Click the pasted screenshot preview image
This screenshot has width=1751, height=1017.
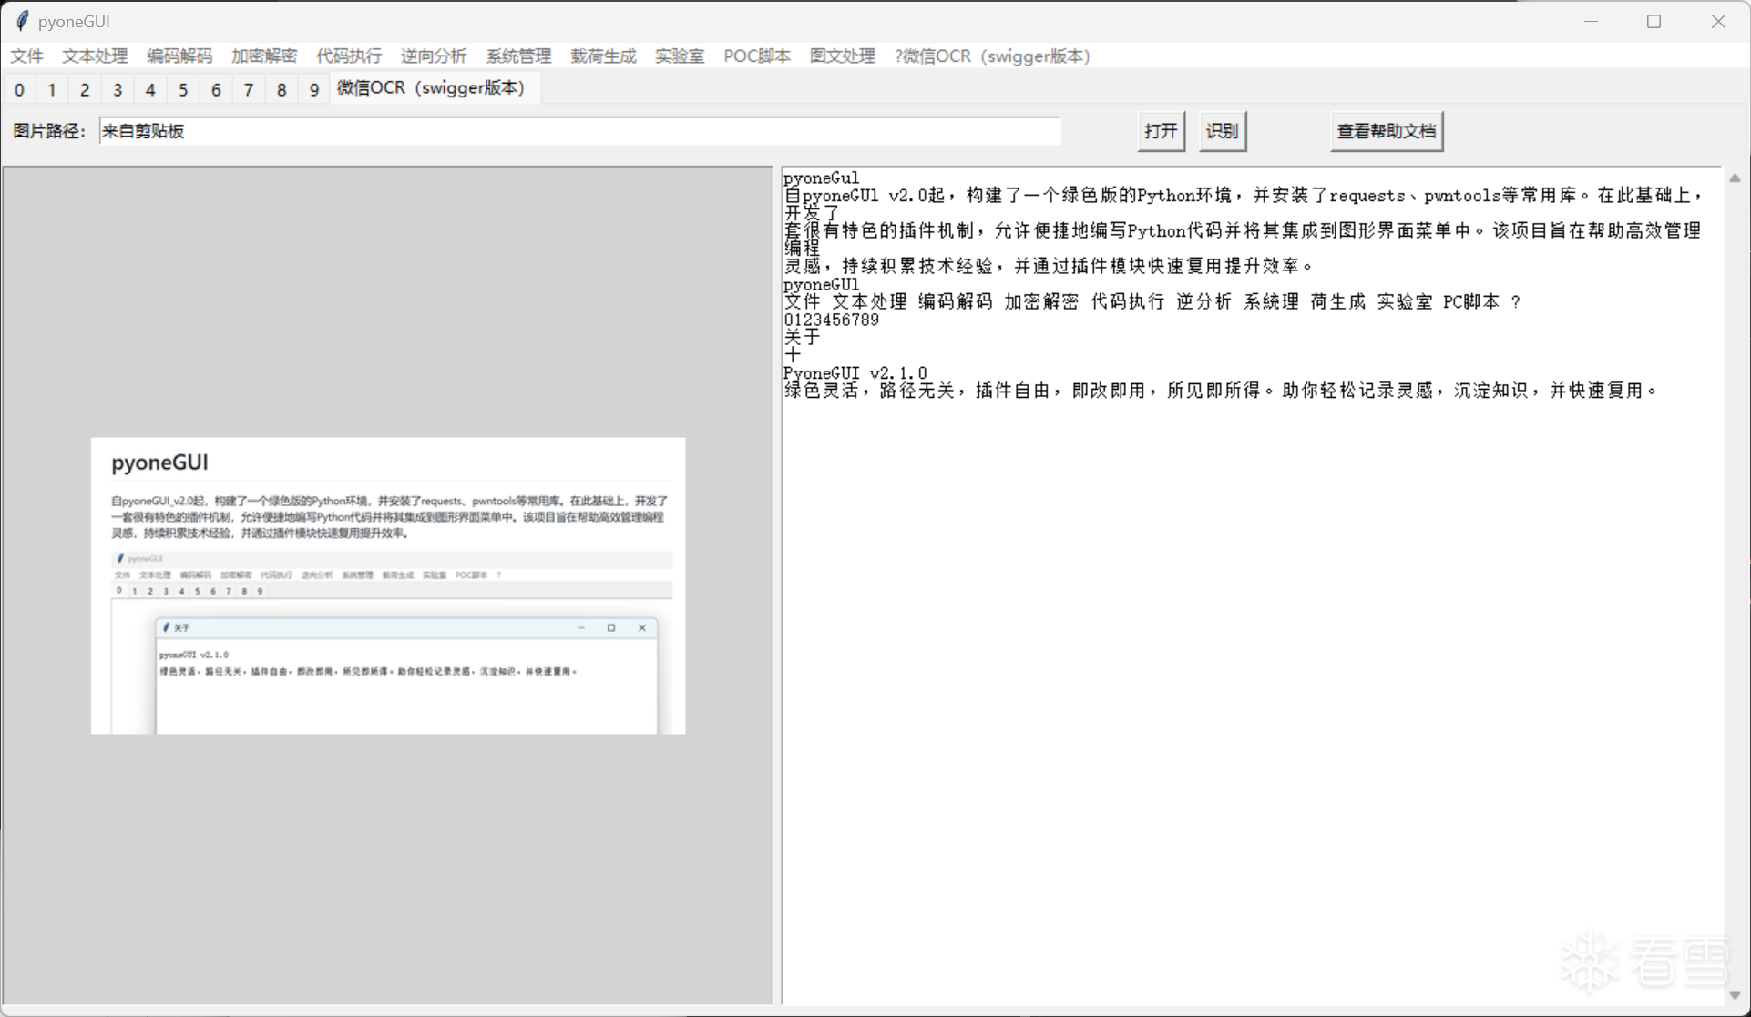tap(388, 585)
